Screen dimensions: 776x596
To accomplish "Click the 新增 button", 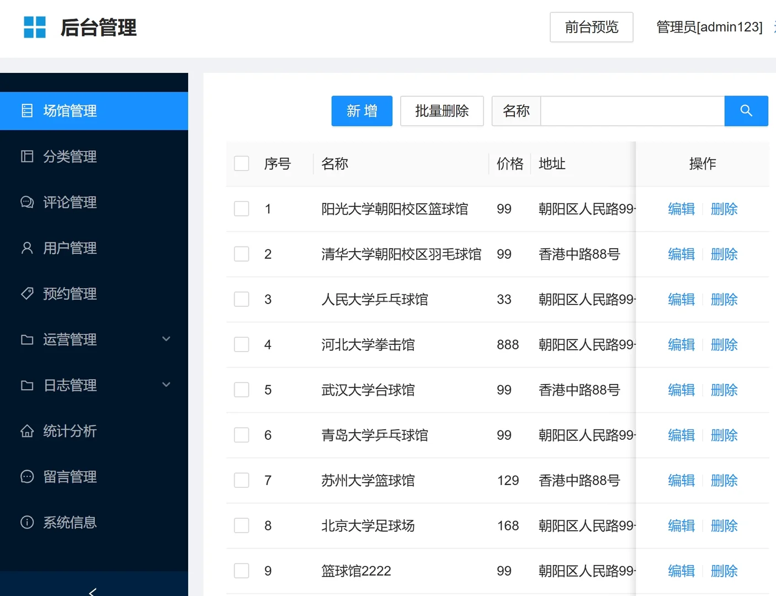I will pos(362,111).
